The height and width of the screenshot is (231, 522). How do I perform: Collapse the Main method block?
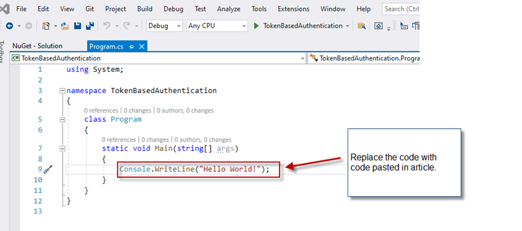coord(62,149)
